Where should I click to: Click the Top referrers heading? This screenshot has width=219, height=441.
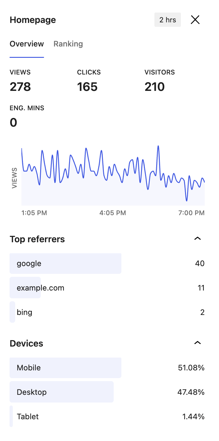tap(37, 239)
